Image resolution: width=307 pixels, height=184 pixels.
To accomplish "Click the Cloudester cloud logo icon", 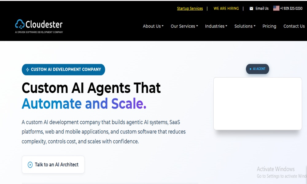I will [x=20, y=24].
